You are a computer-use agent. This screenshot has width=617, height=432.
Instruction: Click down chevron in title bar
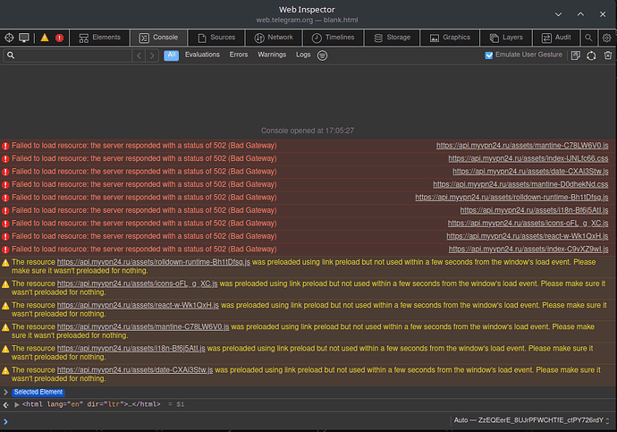click(x=558, y=14)
